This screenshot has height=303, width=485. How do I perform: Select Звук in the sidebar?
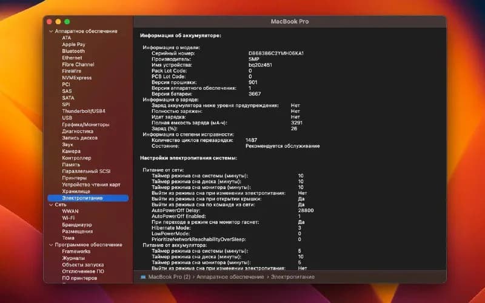tap(67, 144)
